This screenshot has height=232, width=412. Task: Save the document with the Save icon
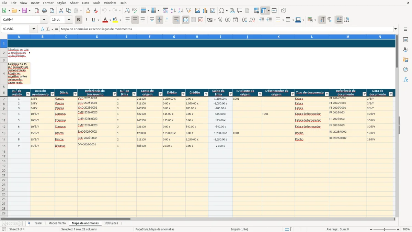pos(24,11)
